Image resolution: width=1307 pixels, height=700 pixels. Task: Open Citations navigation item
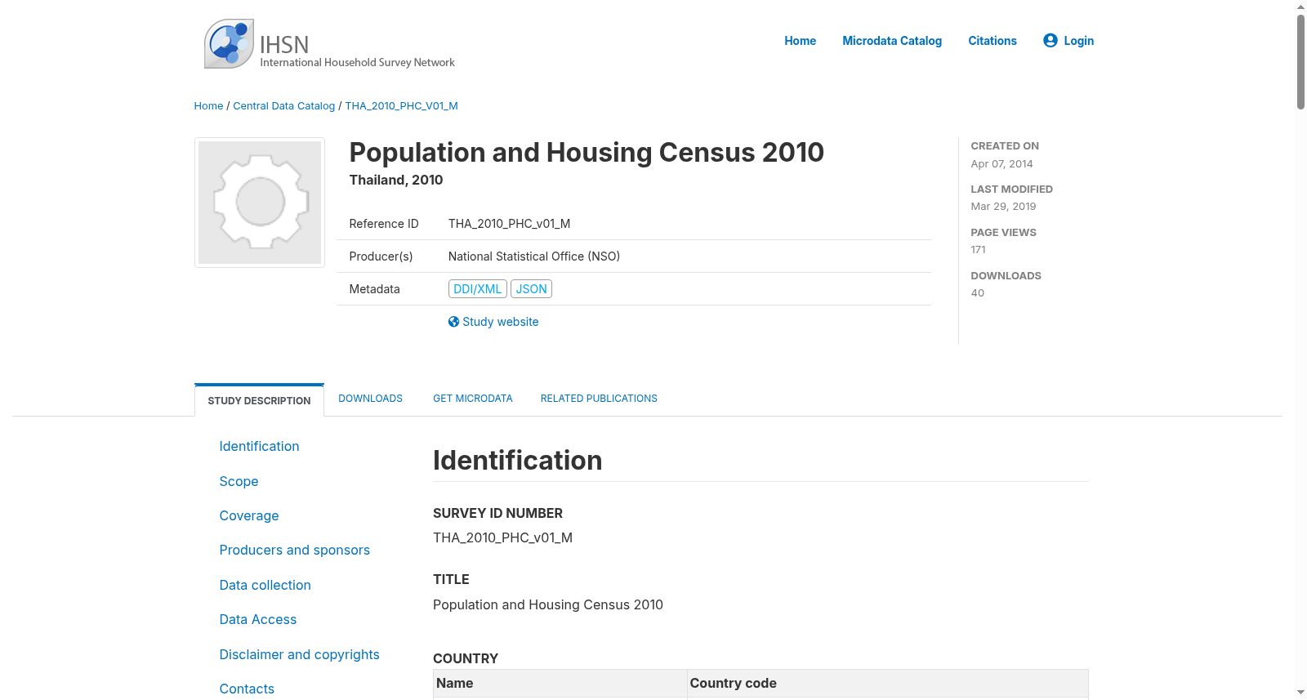pos(993,41)
